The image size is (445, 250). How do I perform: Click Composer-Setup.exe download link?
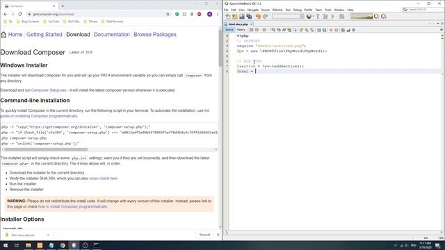[49, 90]
